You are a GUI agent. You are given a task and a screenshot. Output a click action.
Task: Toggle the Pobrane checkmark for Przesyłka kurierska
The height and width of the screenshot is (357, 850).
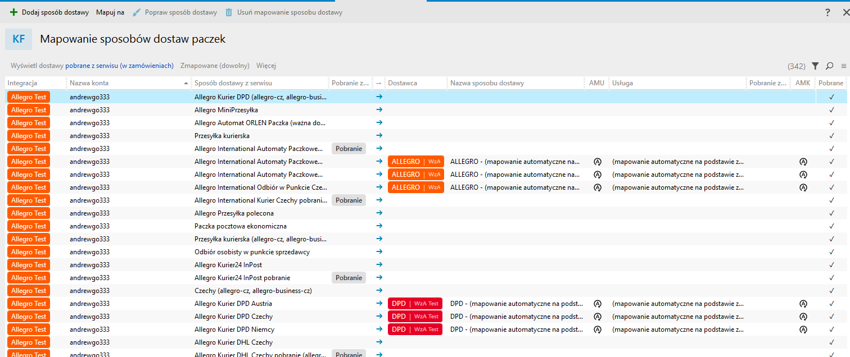click(x=831, y=135)
